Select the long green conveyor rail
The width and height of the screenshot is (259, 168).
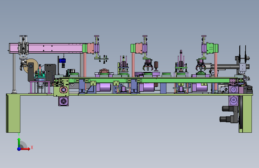click(x=149, y=80)
